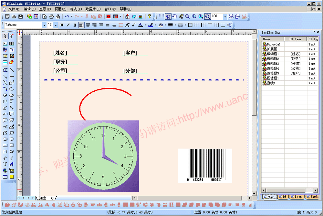Click the barcode image on canvas
The image size is (323, 216).
coord(205,165)
